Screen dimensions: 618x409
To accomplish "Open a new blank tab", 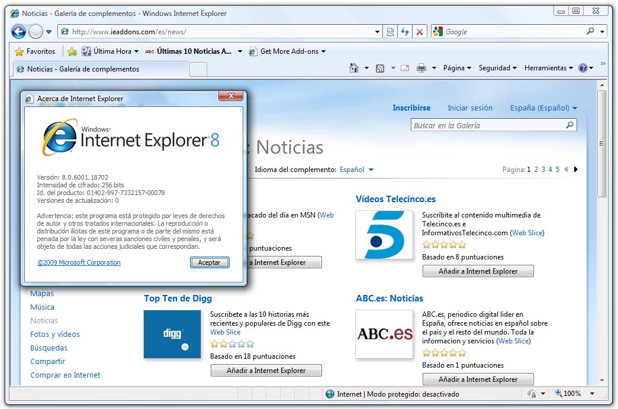I will (199, 70).
